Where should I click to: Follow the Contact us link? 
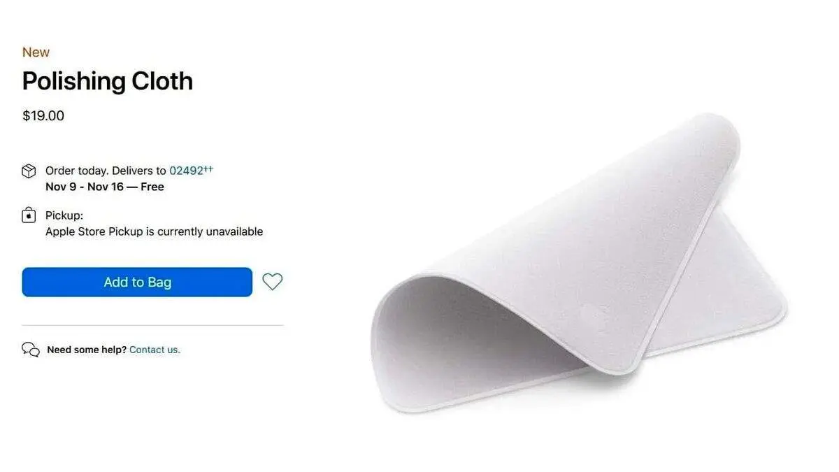[155, 350]
